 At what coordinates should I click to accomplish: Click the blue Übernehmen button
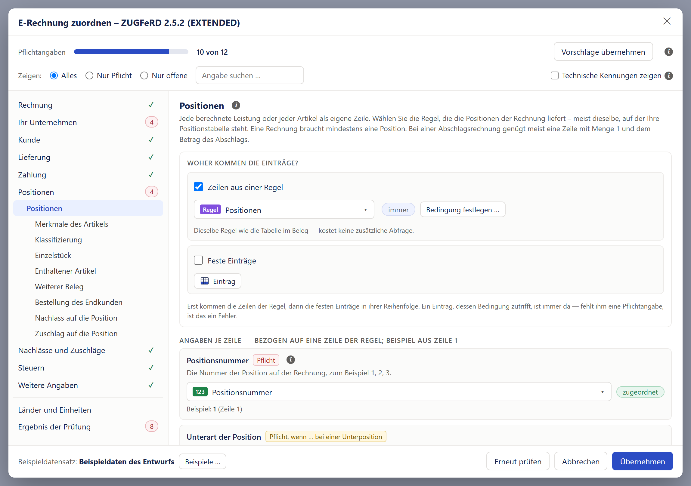642,461
